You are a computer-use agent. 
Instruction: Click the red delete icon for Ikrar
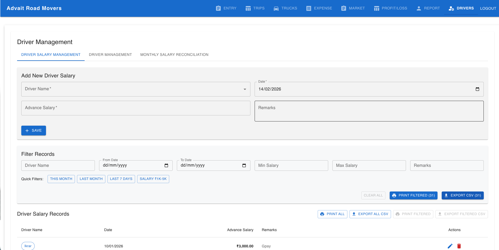tap(459, 246)
